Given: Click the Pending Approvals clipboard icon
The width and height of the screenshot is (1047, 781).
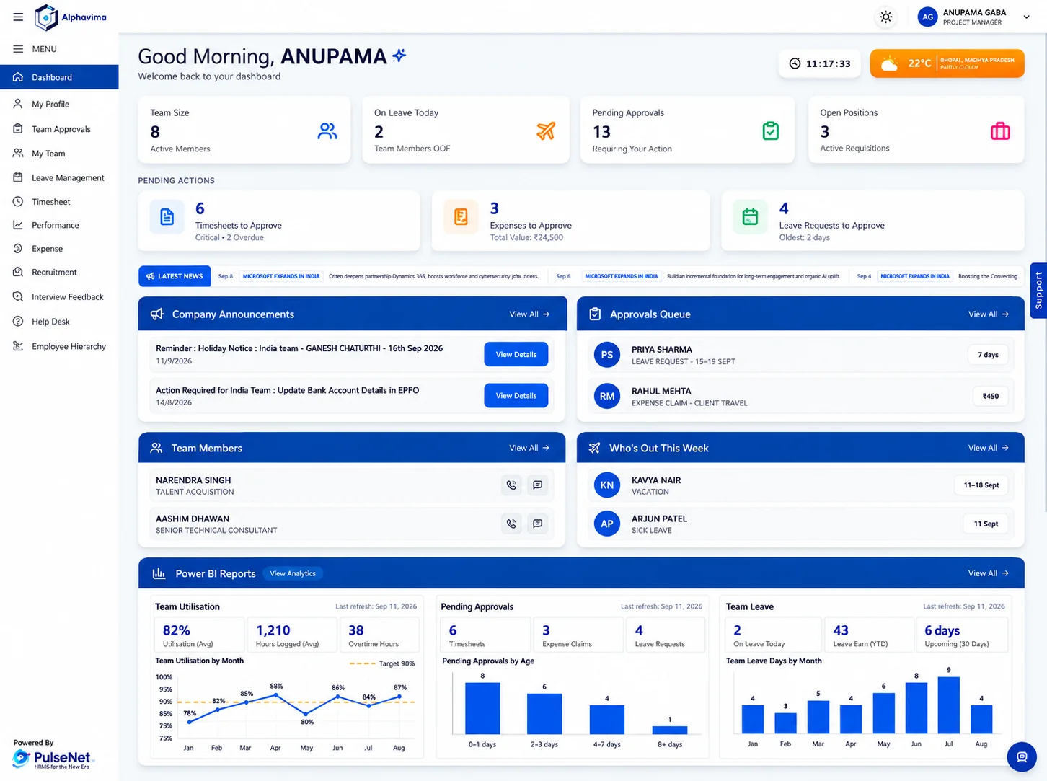Looking at the screenshot, I should [771, 131].
